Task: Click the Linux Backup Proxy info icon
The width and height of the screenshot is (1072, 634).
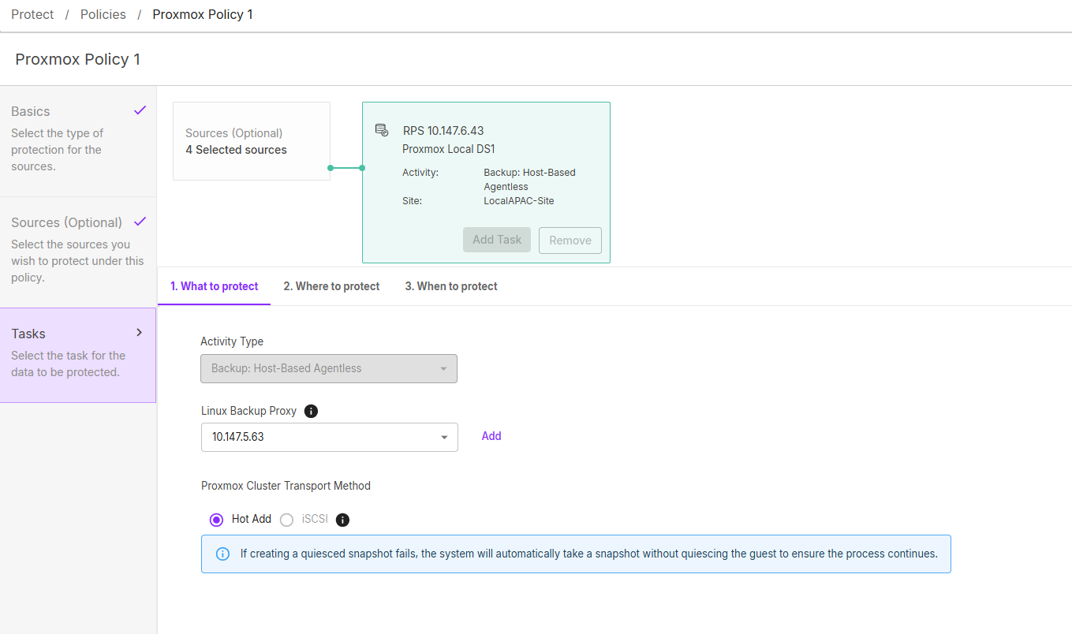Action: point(311,411)
